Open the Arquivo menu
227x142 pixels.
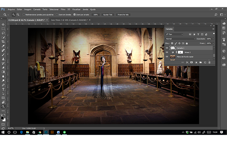point(11,9)
